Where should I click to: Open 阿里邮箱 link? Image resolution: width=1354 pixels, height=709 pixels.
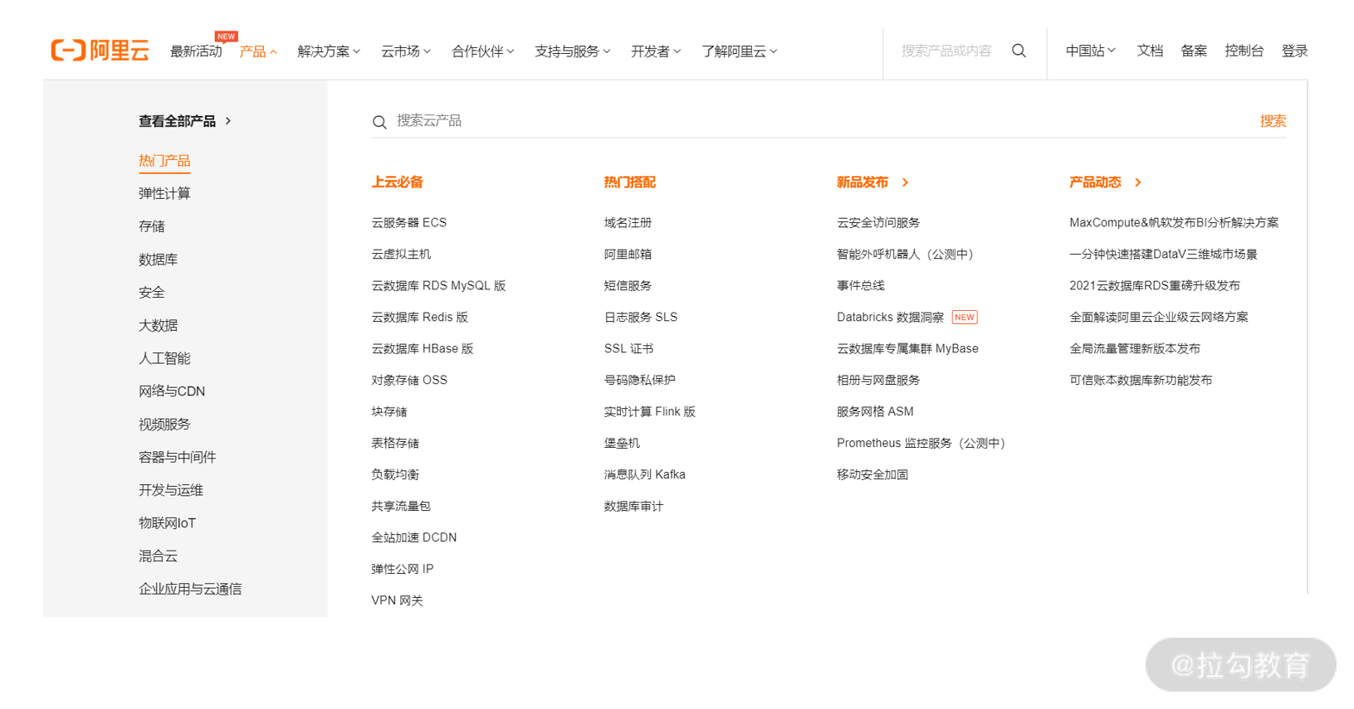(628, 254)
